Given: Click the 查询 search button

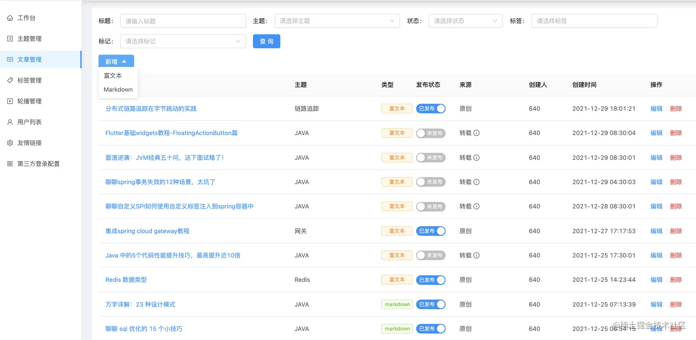Looking at the screenshot, I should coord(266,41).
